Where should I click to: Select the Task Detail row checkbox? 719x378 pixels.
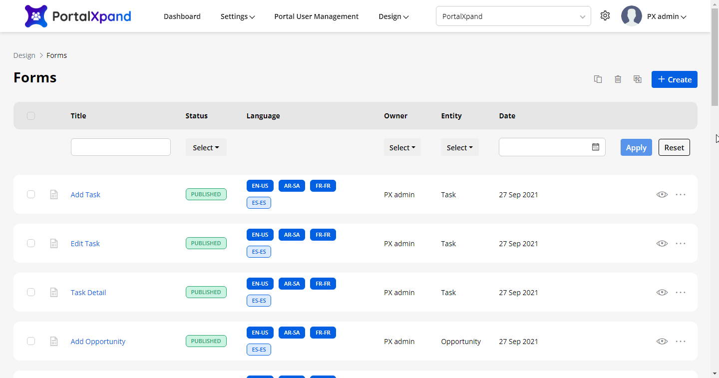(31, 293)
